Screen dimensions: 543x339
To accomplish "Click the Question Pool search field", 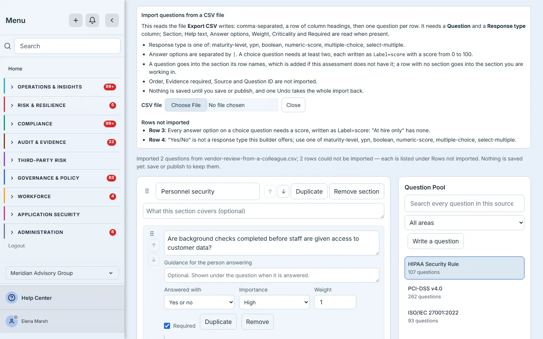I will [x=465, y=203].
